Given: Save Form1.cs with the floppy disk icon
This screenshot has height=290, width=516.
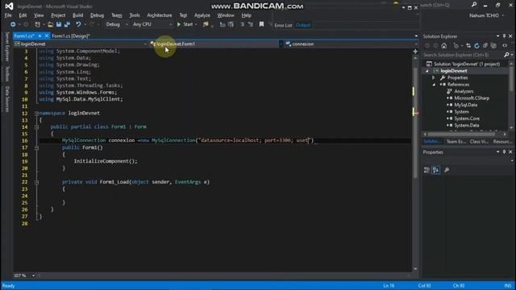Looking at the screenshot, I should pyautogui.click(x=59, y=24).
